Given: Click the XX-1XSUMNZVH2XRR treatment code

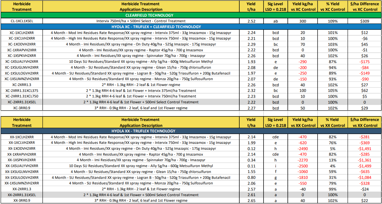Looking at the screenshot, I should click(x=22, y=183).
